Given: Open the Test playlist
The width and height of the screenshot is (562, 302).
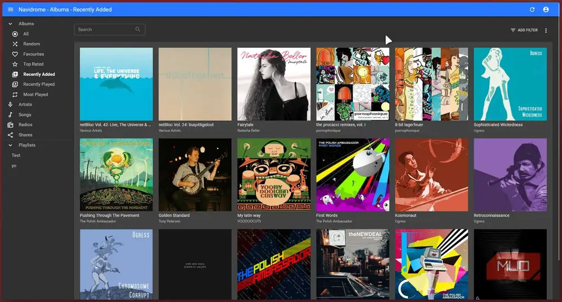Looking at the screenshot, I should click(x=16, y=155).
